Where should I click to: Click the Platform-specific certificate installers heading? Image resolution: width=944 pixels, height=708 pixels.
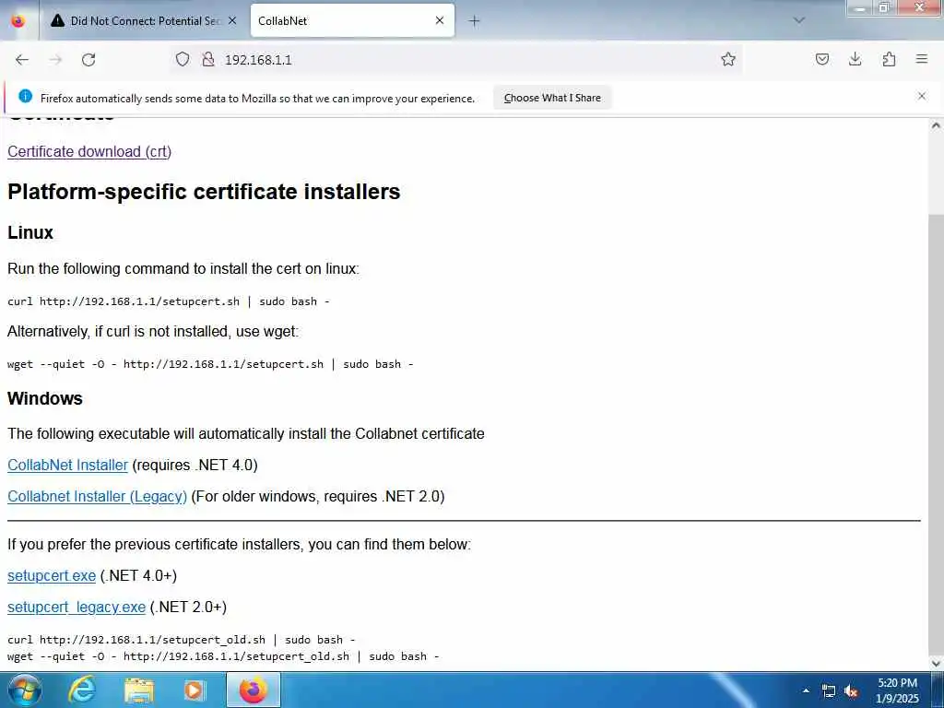tap(204, 192)
